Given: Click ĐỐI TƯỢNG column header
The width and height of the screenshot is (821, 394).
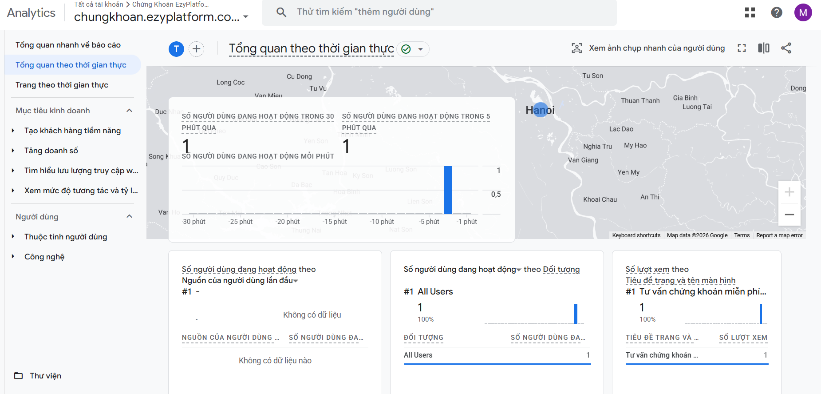Looking at the screenshot, I should pos(423,338).
